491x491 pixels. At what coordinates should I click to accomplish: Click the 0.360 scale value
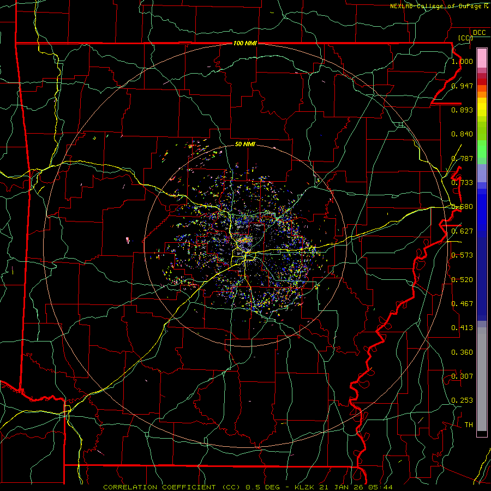tap(462, 352)
